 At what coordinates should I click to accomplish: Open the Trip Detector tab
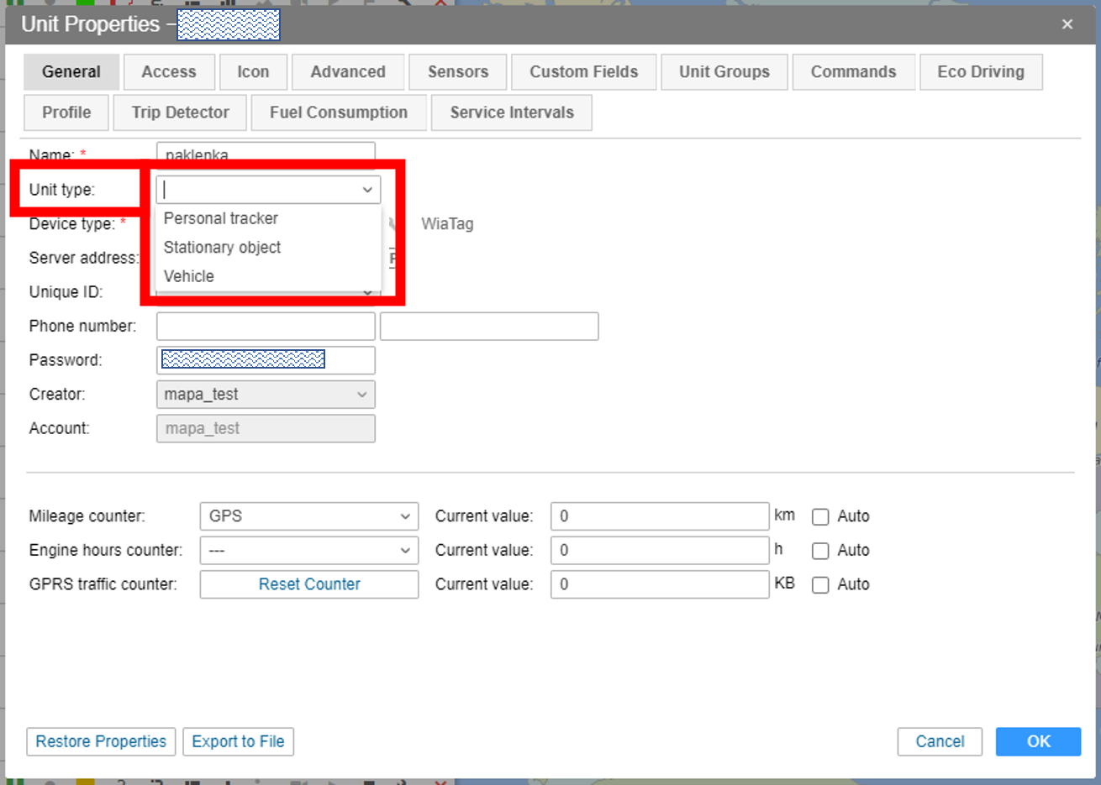click(180, 113)
